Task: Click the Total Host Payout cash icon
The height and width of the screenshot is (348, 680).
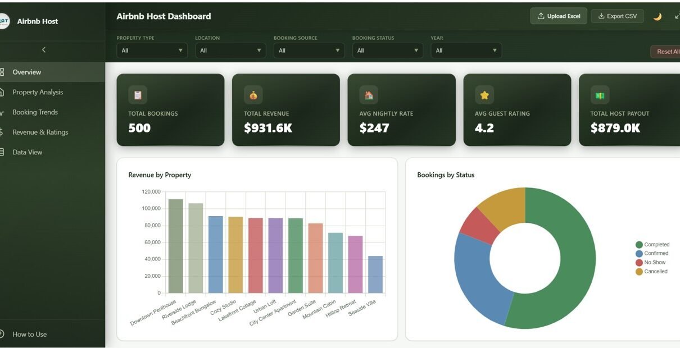Action: point(600,95)
